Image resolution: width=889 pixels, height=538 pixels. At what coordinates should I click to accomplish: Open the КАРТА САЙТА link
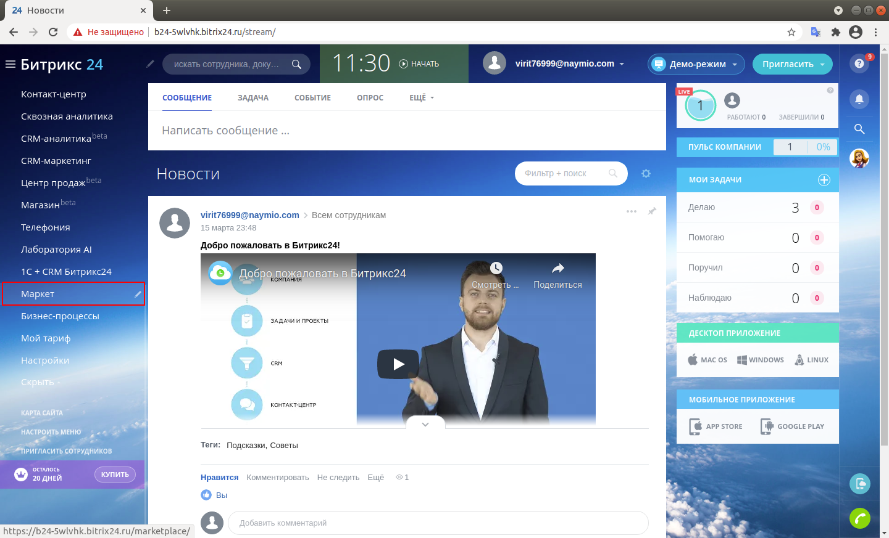(42, 413)
